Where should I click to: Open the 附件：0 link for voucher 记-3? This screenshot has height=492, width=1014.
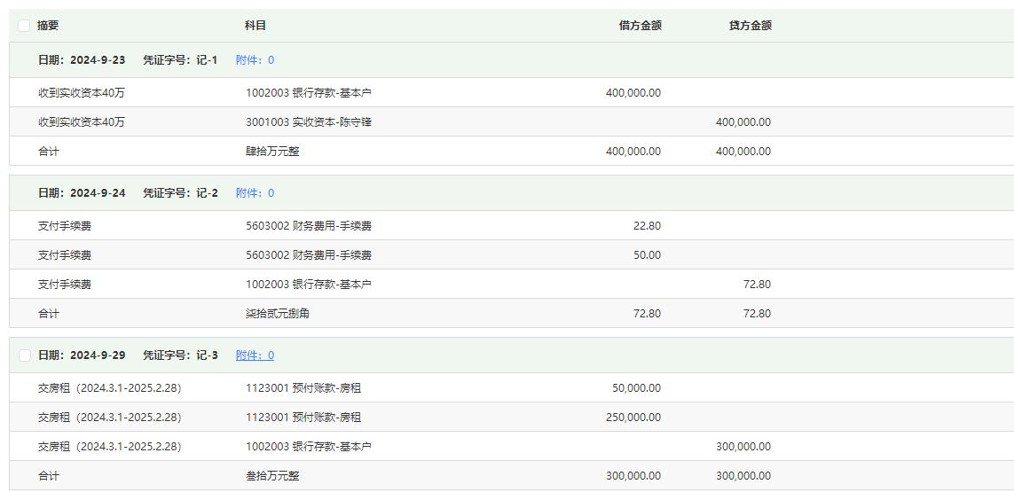coord(255,355)
